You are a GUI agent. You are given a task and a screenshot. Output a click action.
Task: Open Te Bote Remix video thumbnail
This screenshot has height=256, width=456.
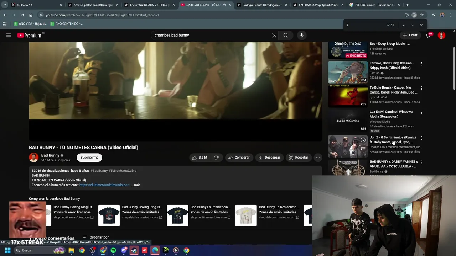click(348, 96)
